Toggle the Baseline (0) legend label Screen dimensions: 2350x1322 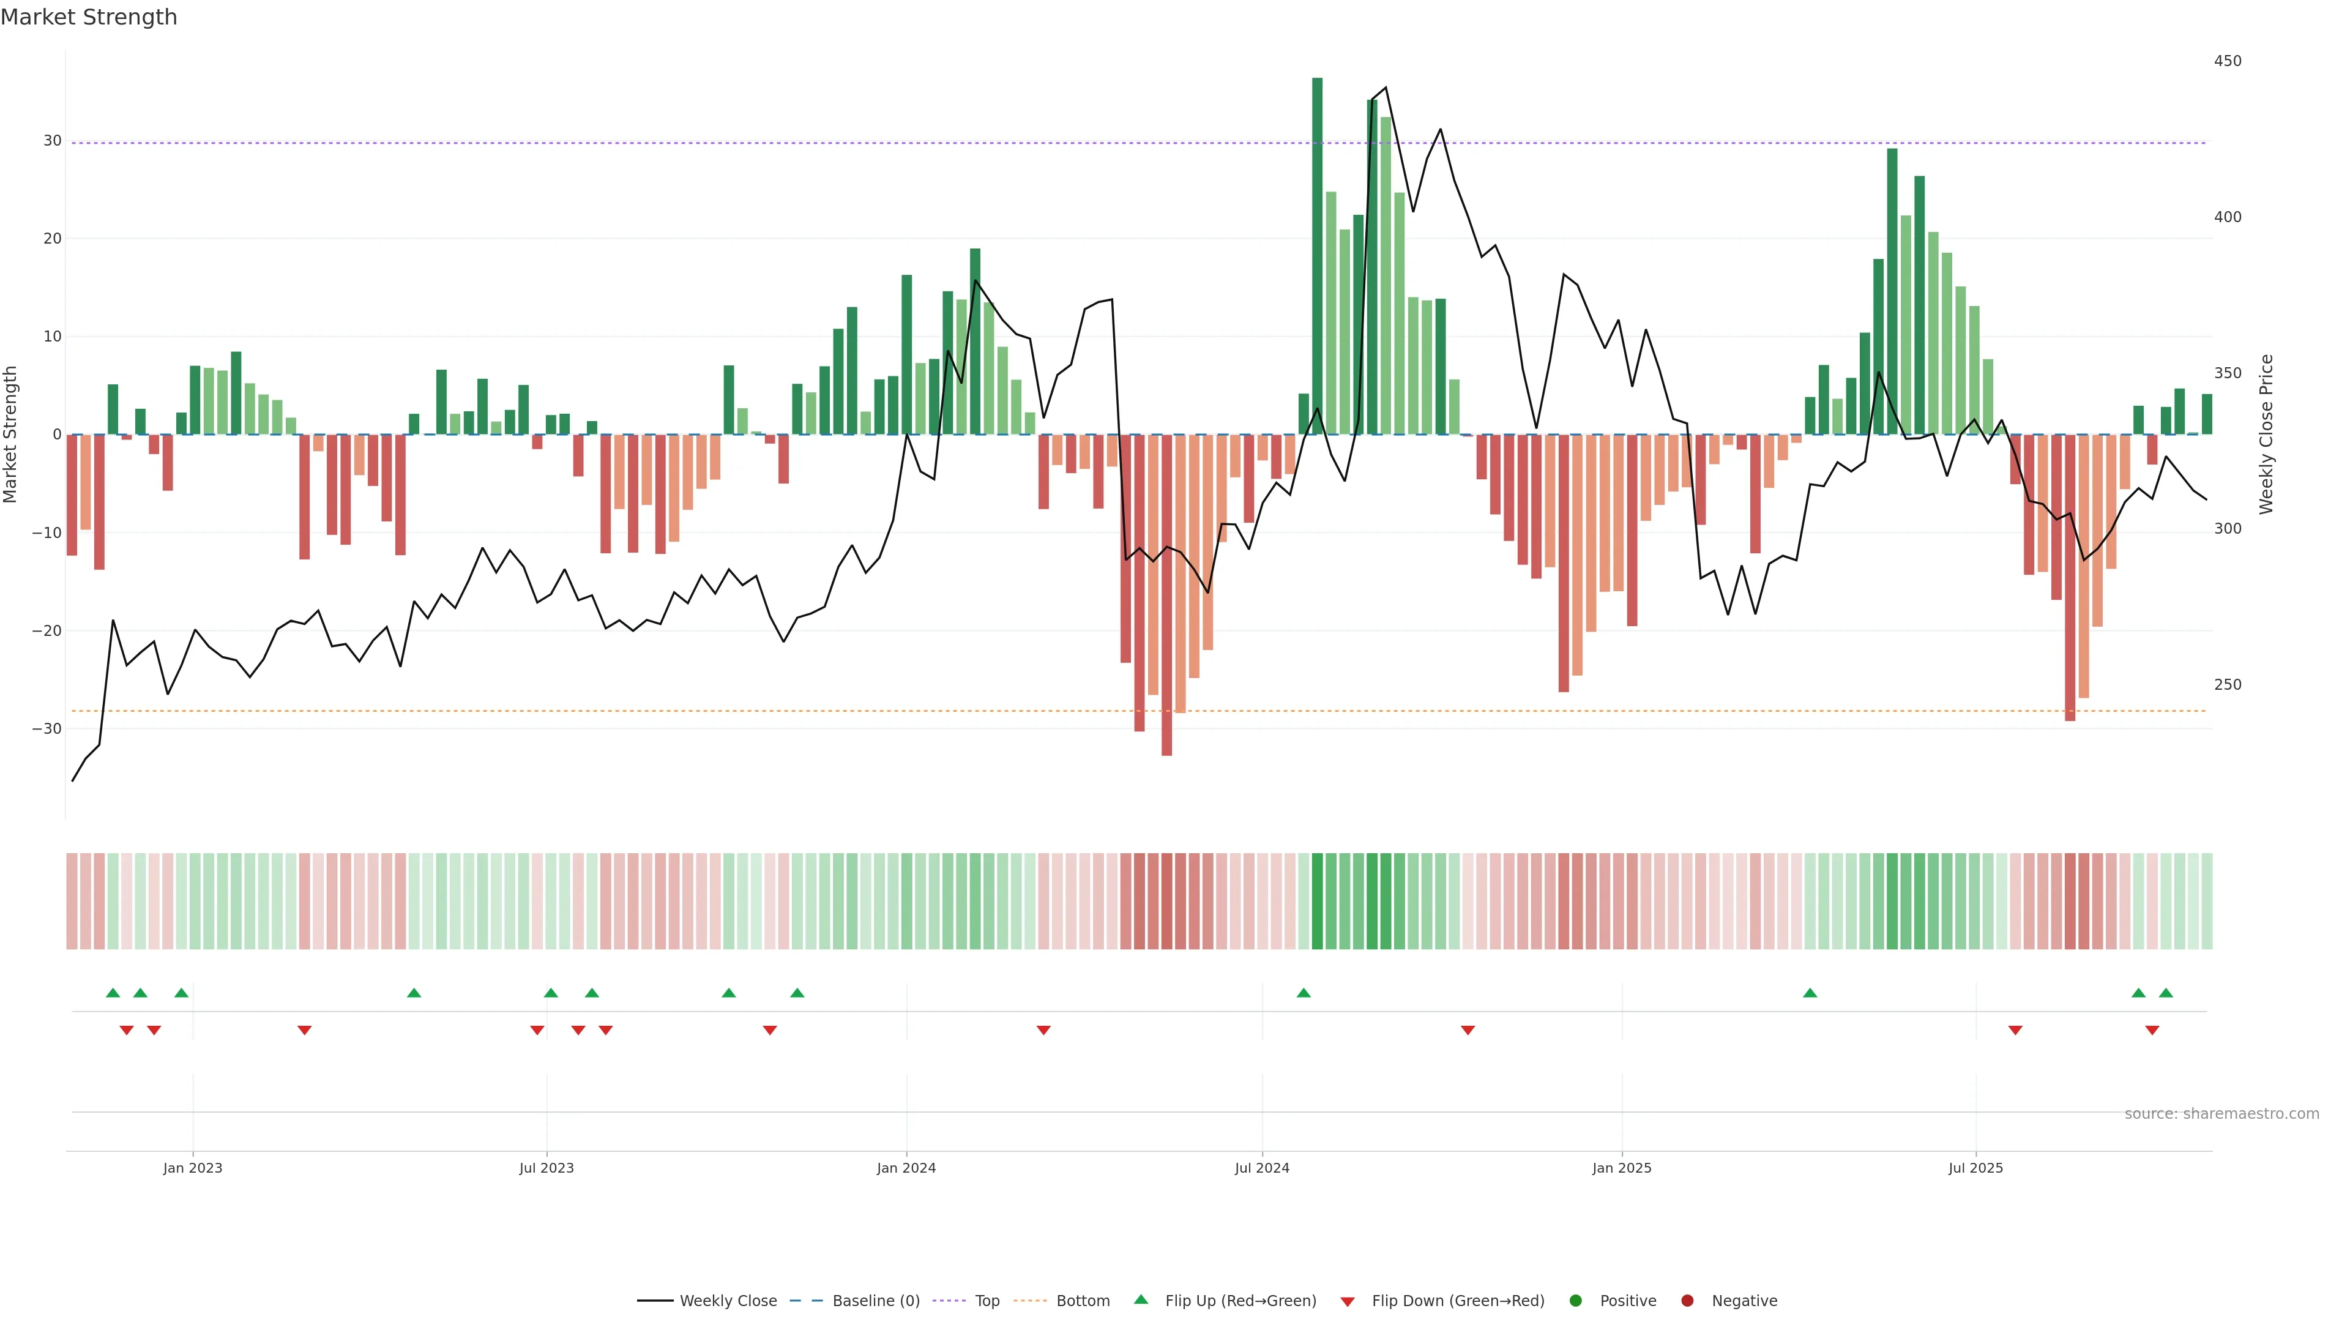(x=876, y=1301)
